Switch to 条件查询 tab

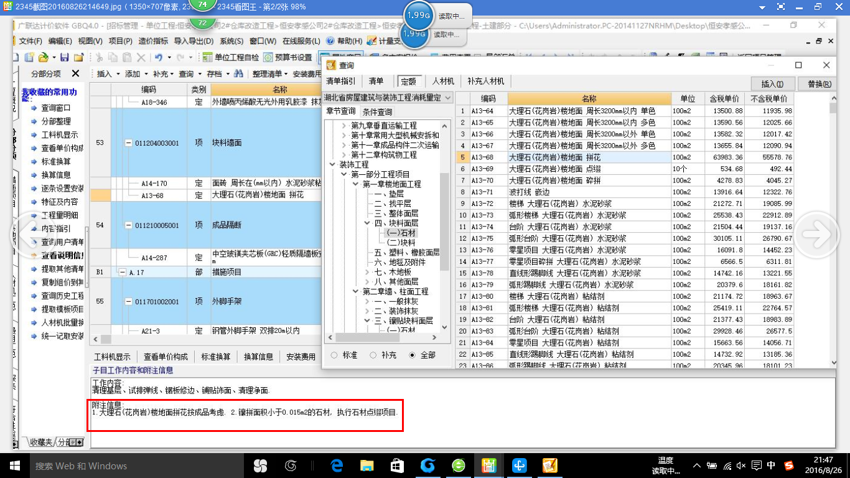pos(377,112)
